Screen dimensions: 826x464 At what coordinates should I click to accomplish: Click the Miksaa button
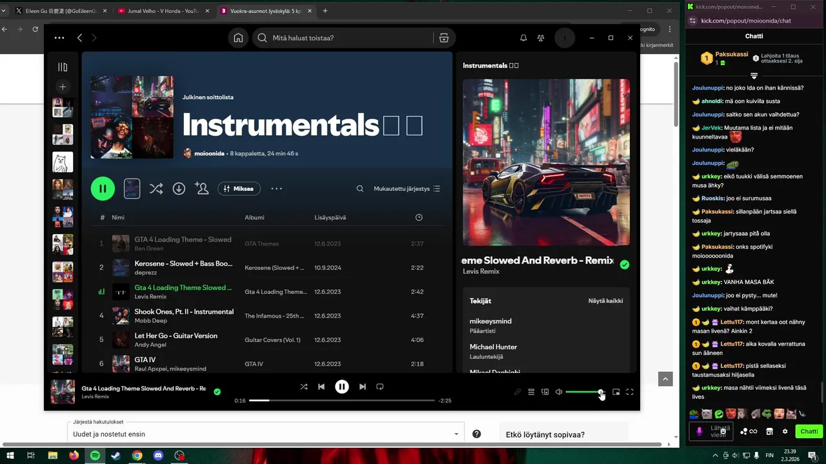(239, 189)
